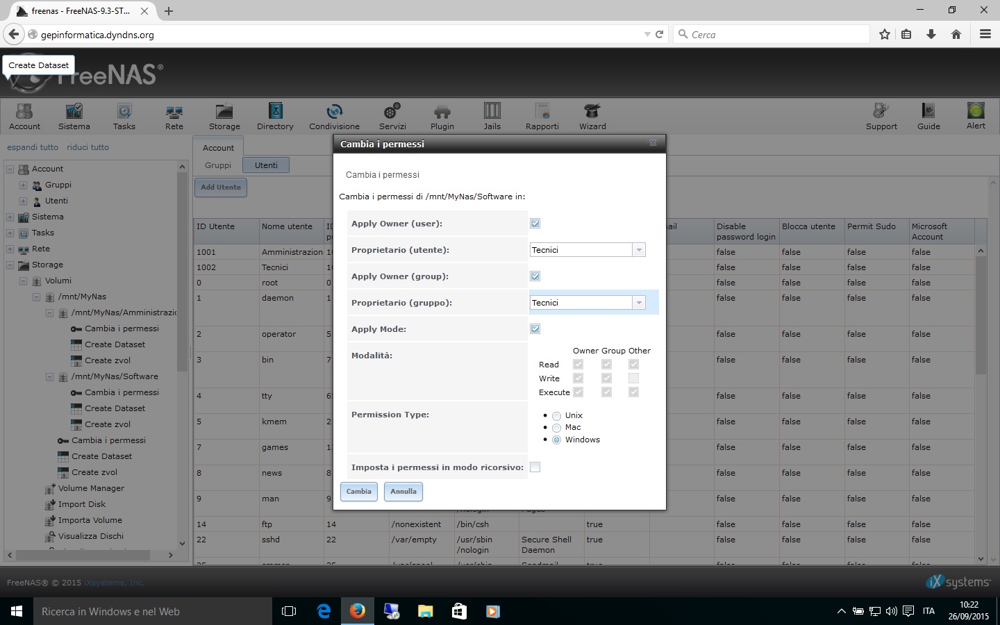Close the Cambia i permessi dialog
This screenshot has width=1000, height=625.
653,143
